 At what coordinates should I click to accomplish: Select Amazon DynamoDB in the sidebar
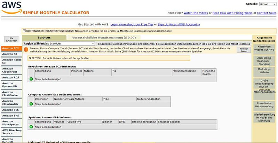(x=11, y=85)
